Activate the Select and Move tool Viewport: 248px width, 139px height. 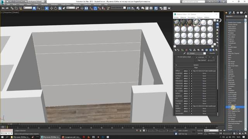52,8
